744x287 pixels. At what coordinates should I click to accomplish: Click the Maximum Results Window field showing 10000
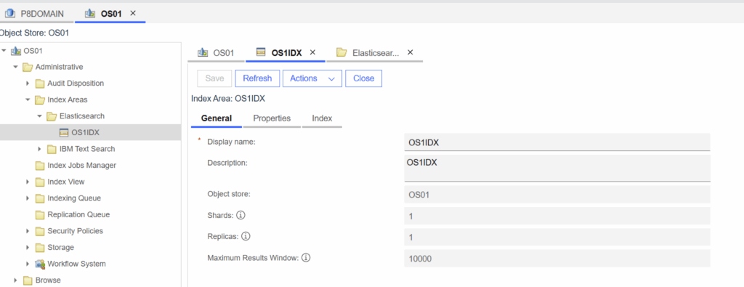tap(557, 259)
